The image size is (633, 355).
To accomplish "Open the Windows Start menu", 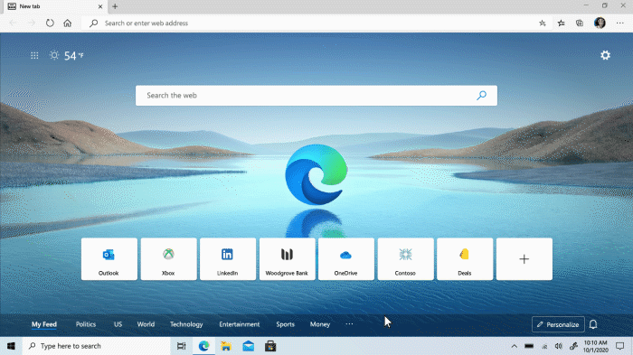I will [x=11, y=346].
